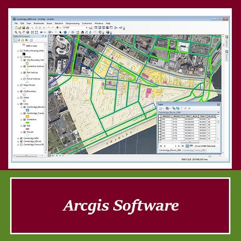Turn on the Major Roads layer
241x241 pixels.
pyautogui.click(x=21, y=85)
